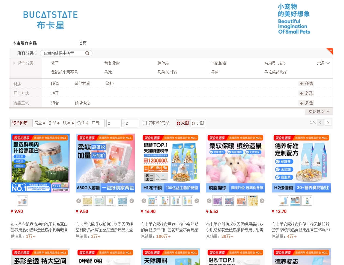The image size is (344, 265).
Task: Sort products by 价格
Action: pos(83,123)
